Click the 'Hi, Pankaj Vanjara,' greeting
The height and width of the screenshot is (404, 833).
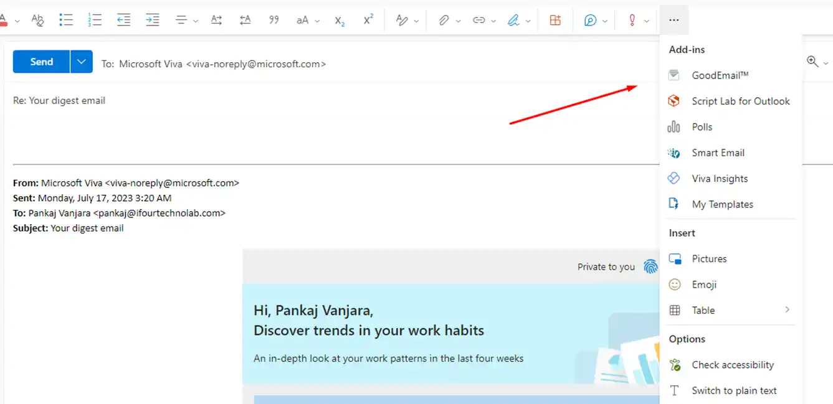pyautogui.click(x=313, y=310)
